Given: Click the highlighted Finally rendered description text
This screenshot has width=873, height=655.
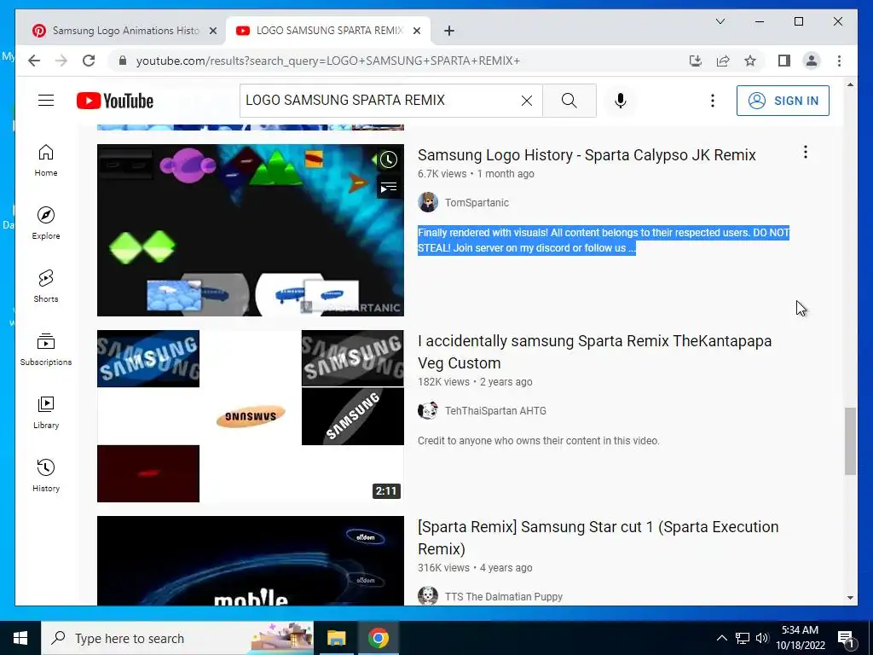Looking at the screenshot, I should tap(604, 241).
